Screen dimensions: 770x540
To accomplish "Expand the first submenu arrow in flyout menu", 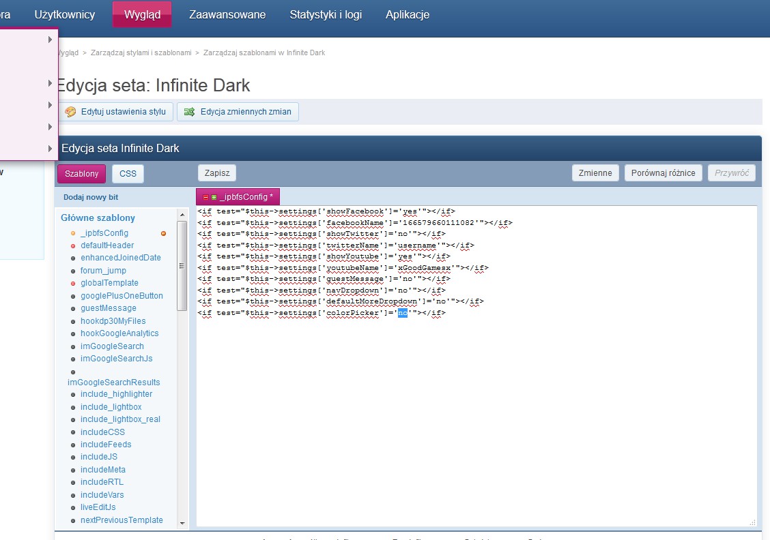I will pos(50,40).
